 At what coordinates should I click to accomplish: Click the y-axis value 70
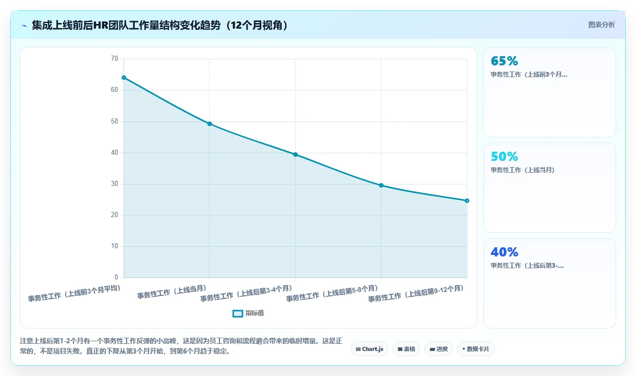pos(114,59)
